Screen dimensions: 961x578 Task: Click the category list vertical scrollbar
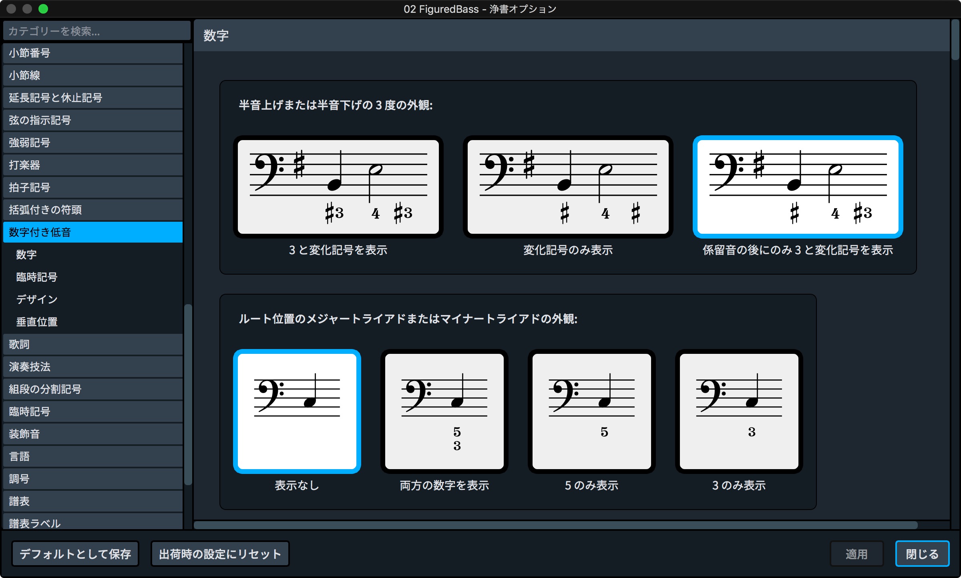tap(188, 395)
